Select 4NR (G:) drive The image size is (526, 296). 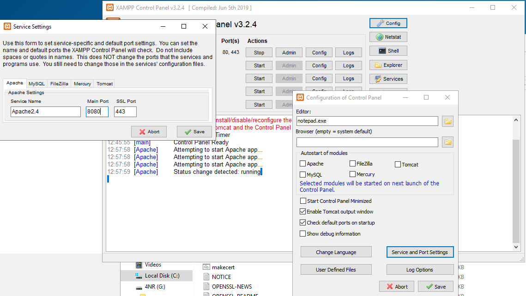point(150,287)
